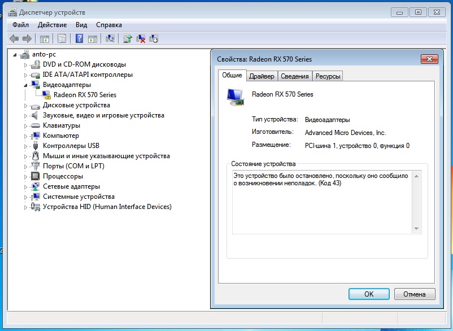The width and height of the screenshot is (453, 331).
Task: Click the Forward arrow toolbar icon
Action: point(27,39)
